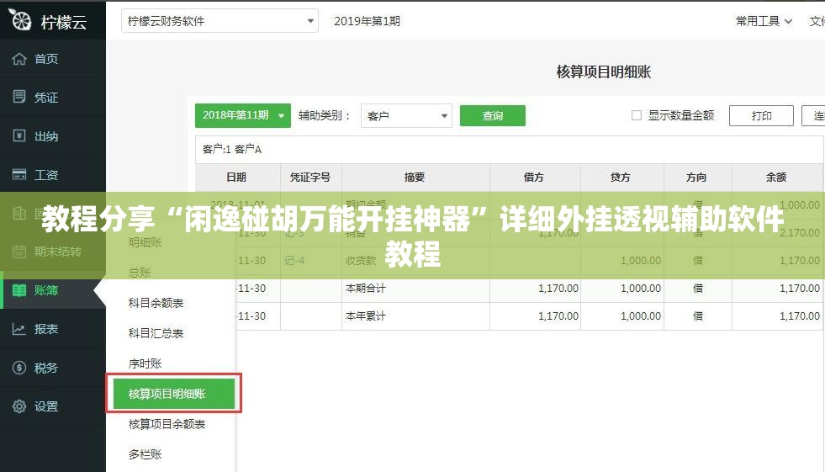Open 序时账 submenu item
825x472 pixels.
(145, 363)
